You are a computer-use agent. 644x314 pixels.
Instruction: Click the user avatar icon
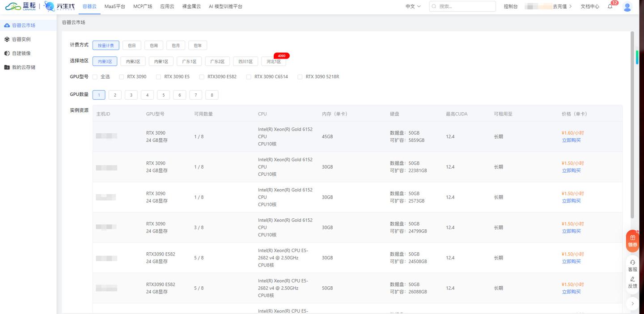(x=627, y=7)
